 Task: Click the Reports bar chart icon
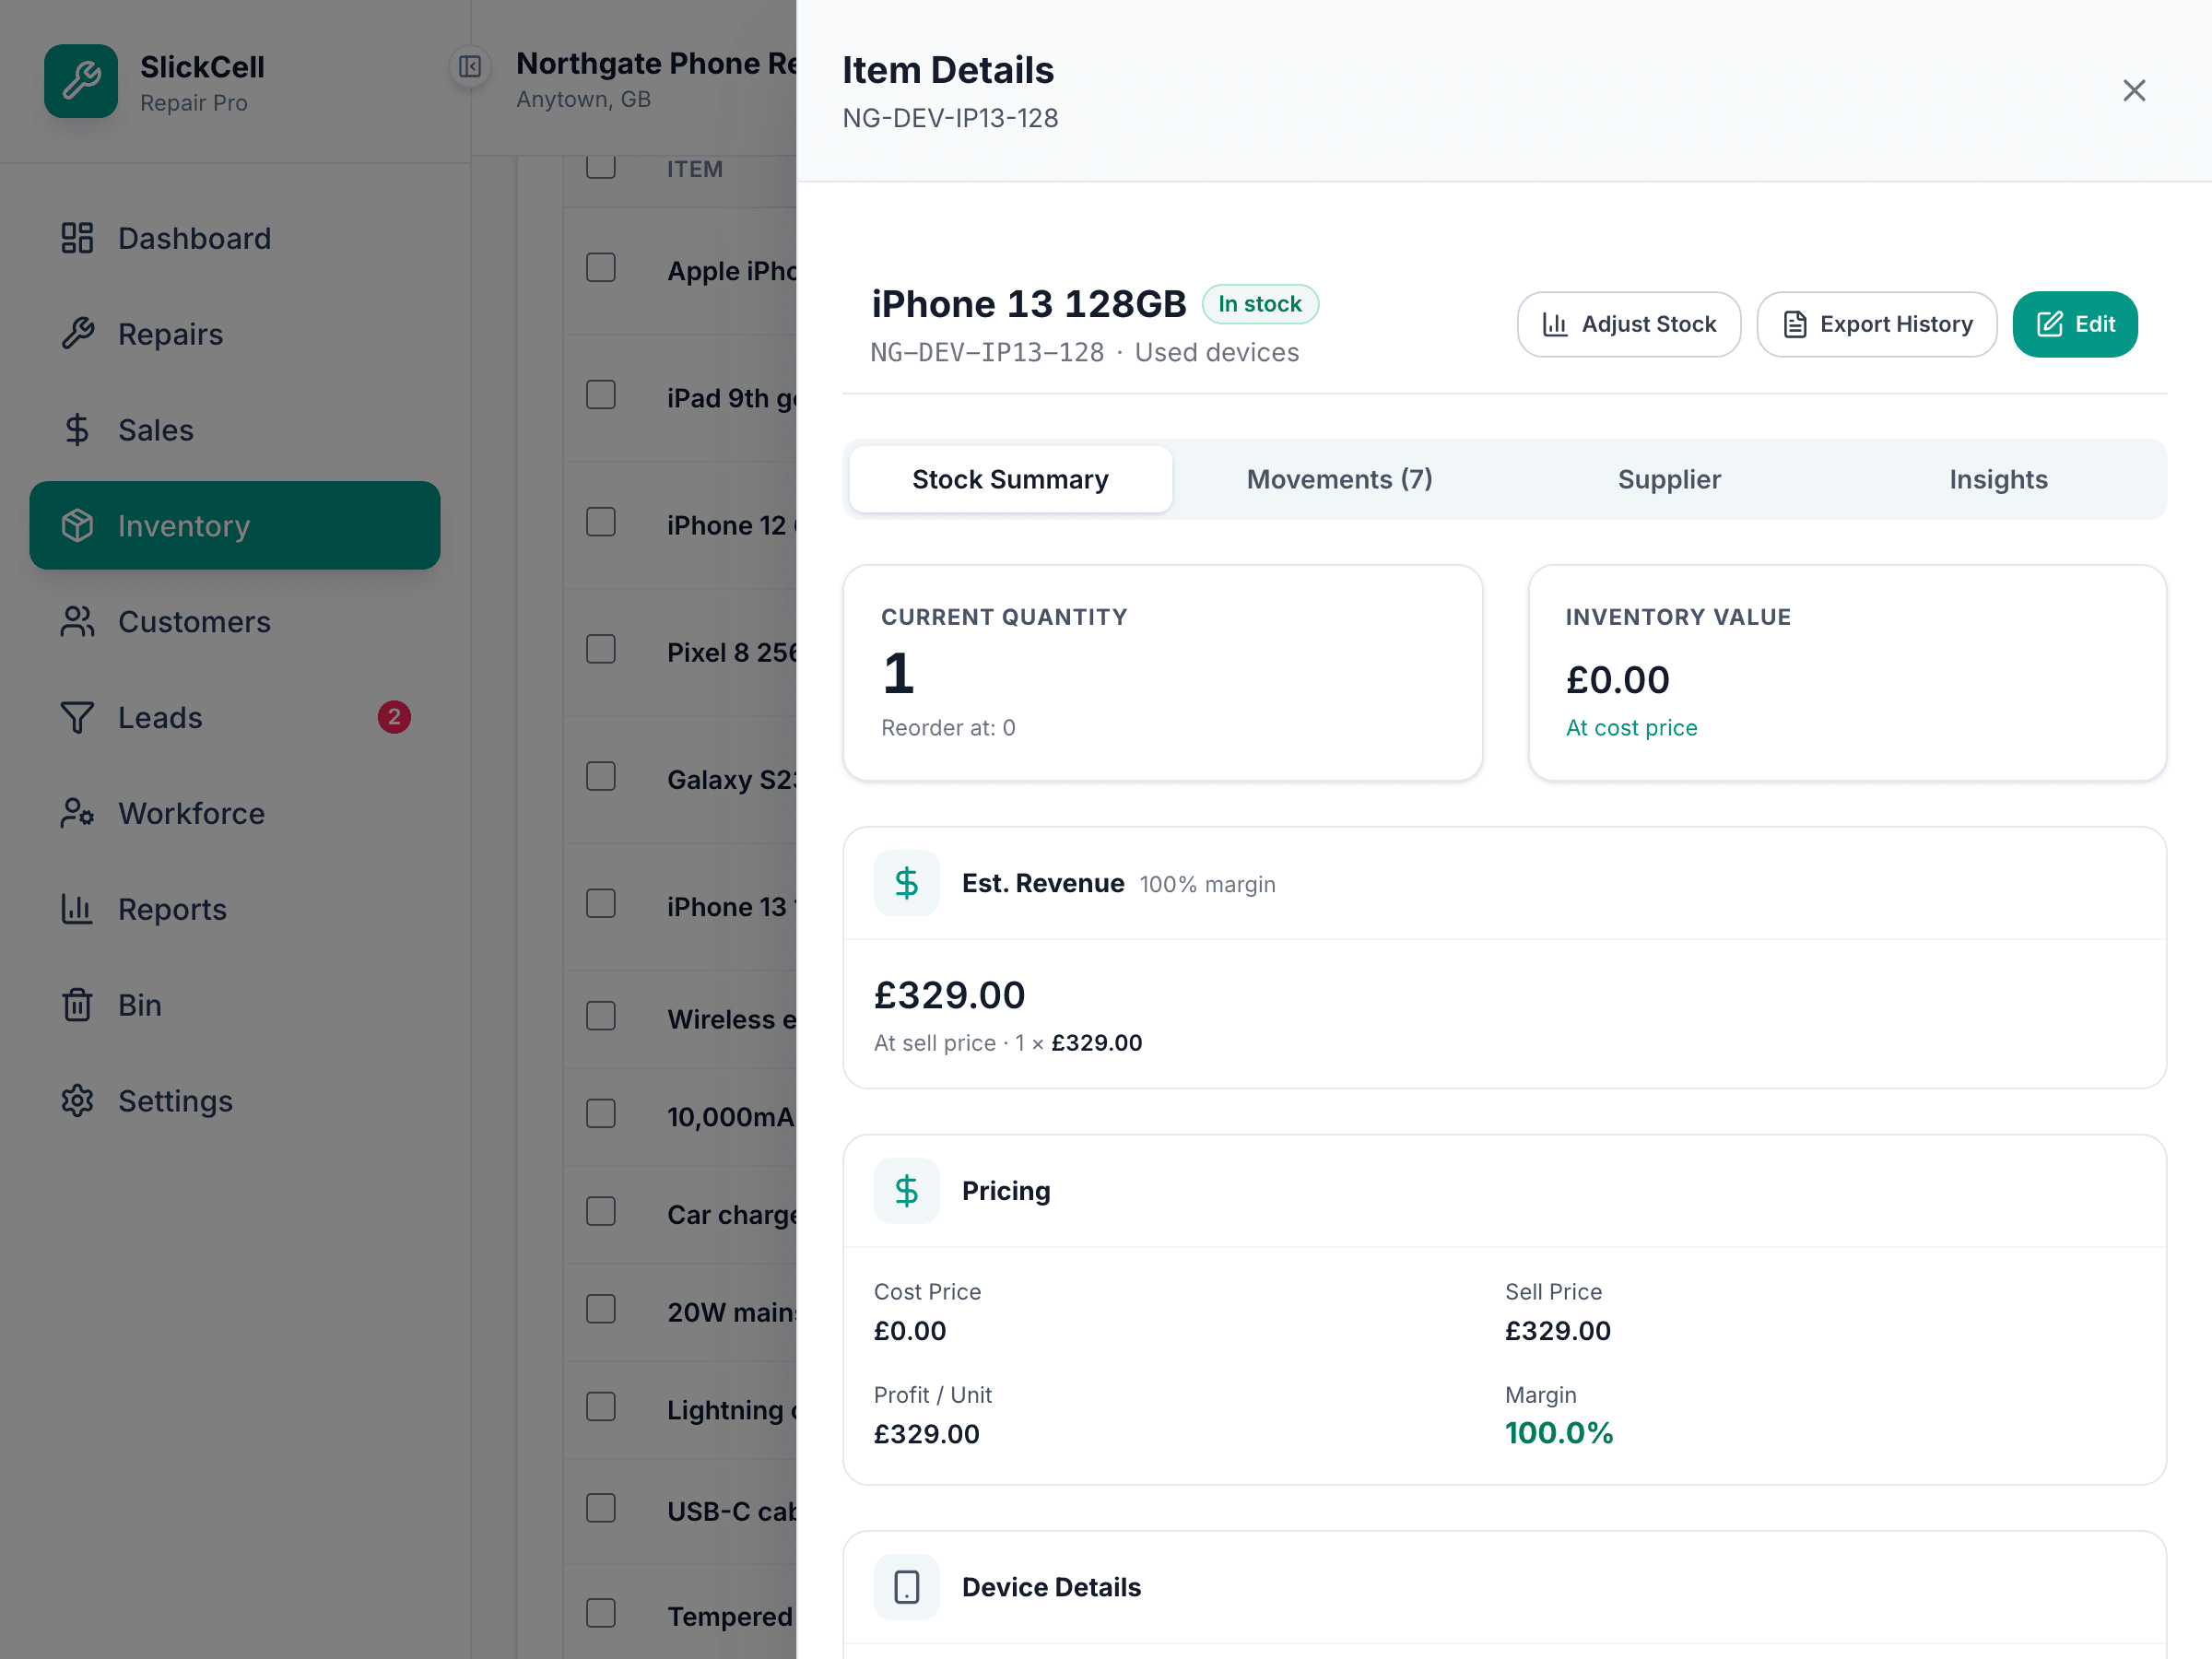[x=77, y=909]
